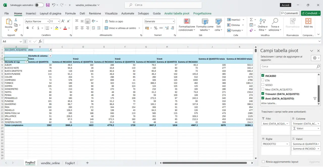Open the font size dropdown
Screen dimensions: 323x167
(59, 21)
